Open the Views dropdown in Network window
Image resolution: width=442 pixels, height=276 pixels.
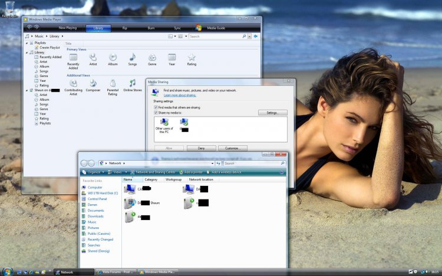click(117, 172)
